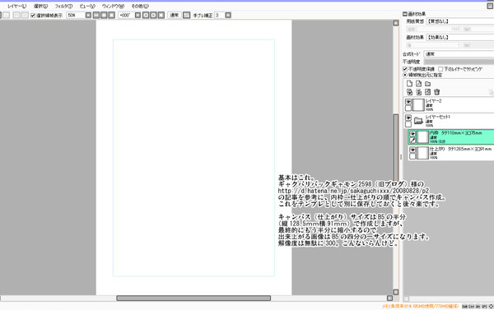This screenshot has height=310, width=494.
Task: Click the zoom in plus icon
Action: coord(104,15)
